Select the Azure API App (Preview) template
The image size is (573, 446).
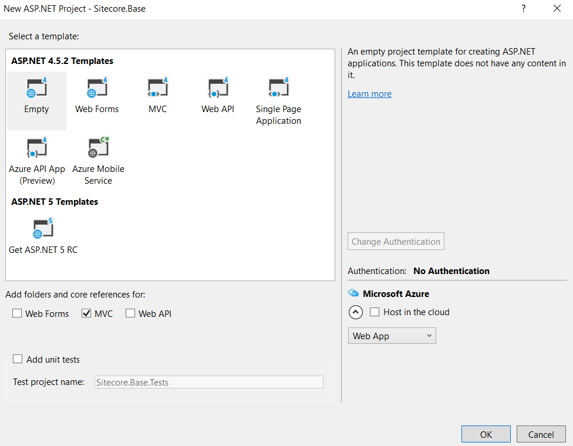[36, 148]
